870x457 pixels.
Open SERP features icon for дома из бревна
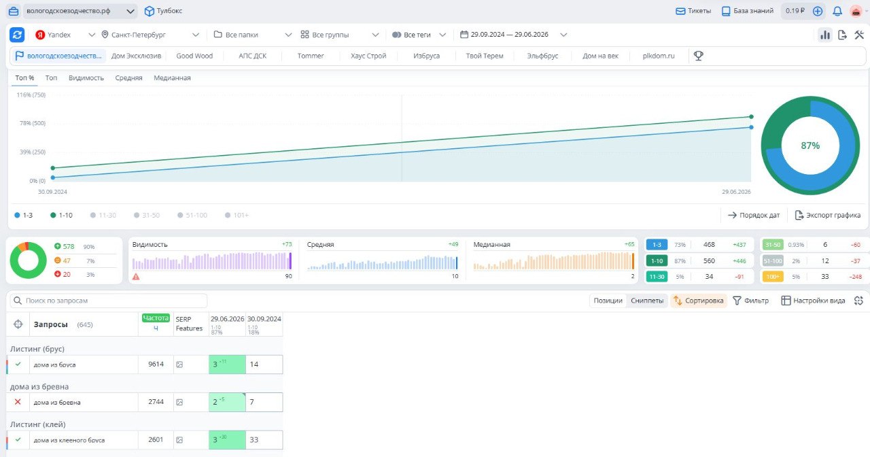(x=179, y=402)
